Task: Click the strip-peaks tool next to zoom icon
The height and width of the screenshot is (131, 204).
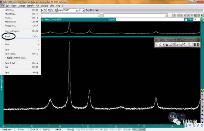Action: (x=164, y=45)
